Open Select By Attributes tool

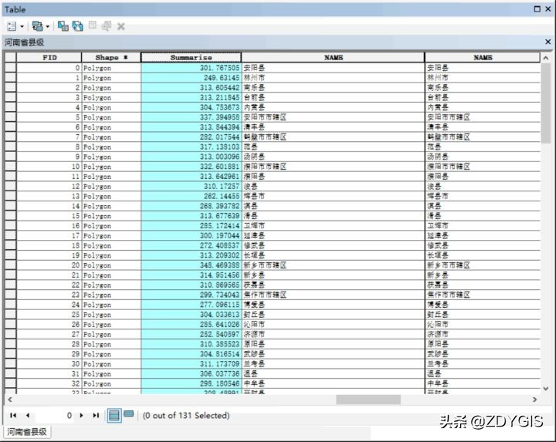[63, 26]
